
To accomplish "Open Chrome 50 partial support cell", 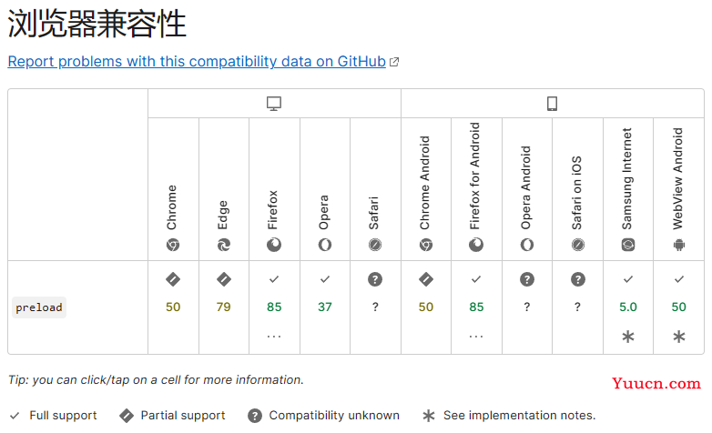I will (173, 307).
